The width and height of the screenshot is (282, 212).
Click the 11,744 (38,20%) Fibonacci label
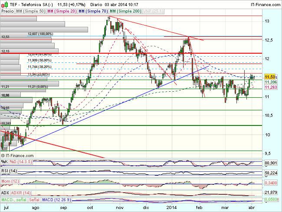[x=39, y=67]
